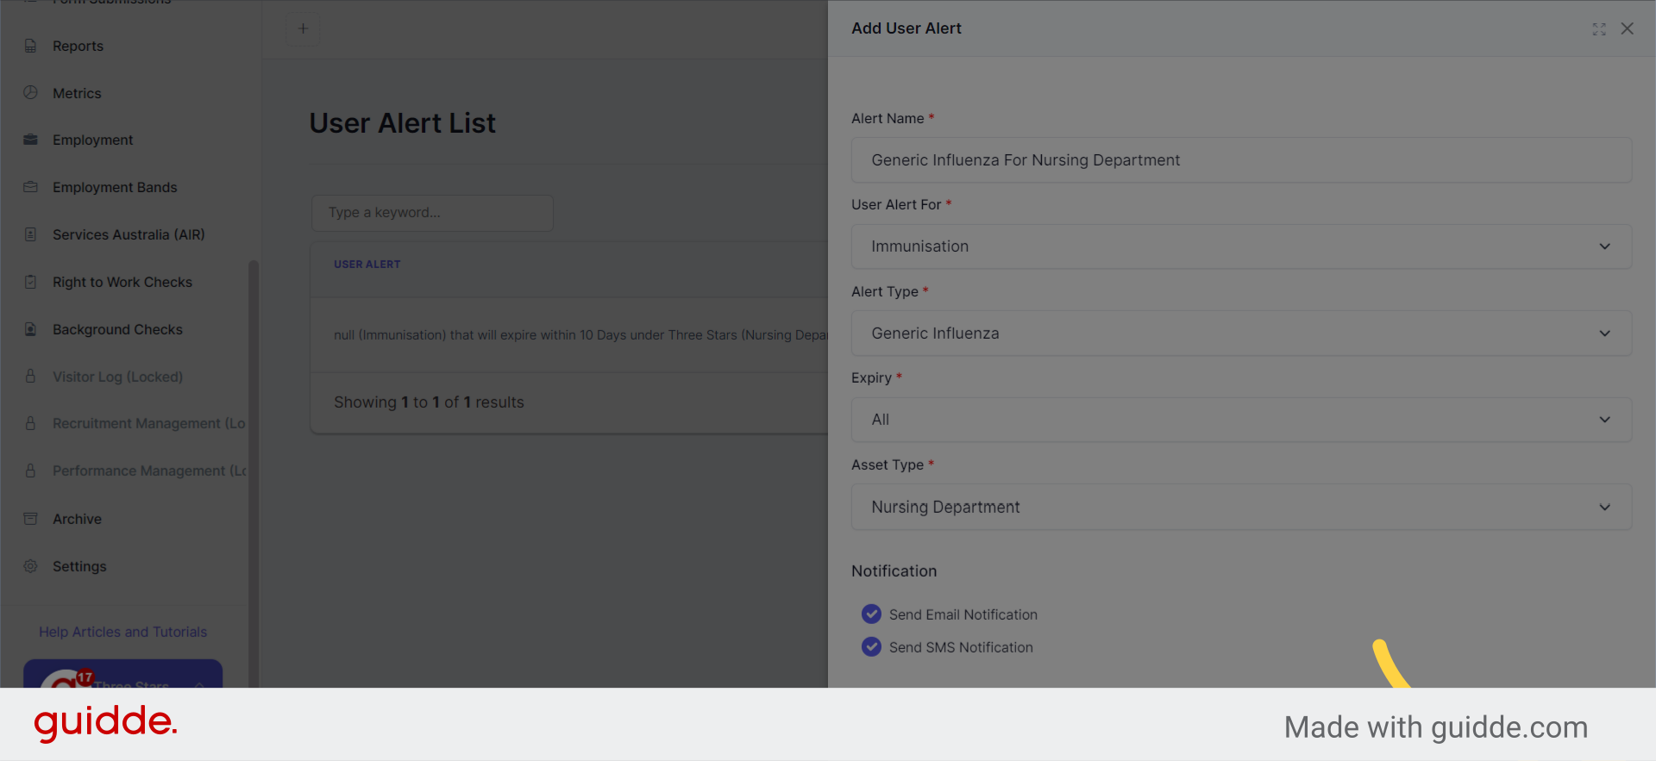Open Archive in the sidebar
Image resolution: width=1656 pixels, height=761 pixels.
pos(77,519)
